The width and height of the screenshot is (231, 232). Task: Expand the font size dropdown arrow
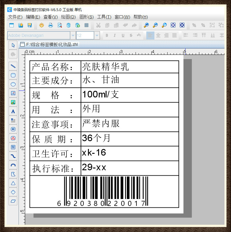tap(97, 35)
